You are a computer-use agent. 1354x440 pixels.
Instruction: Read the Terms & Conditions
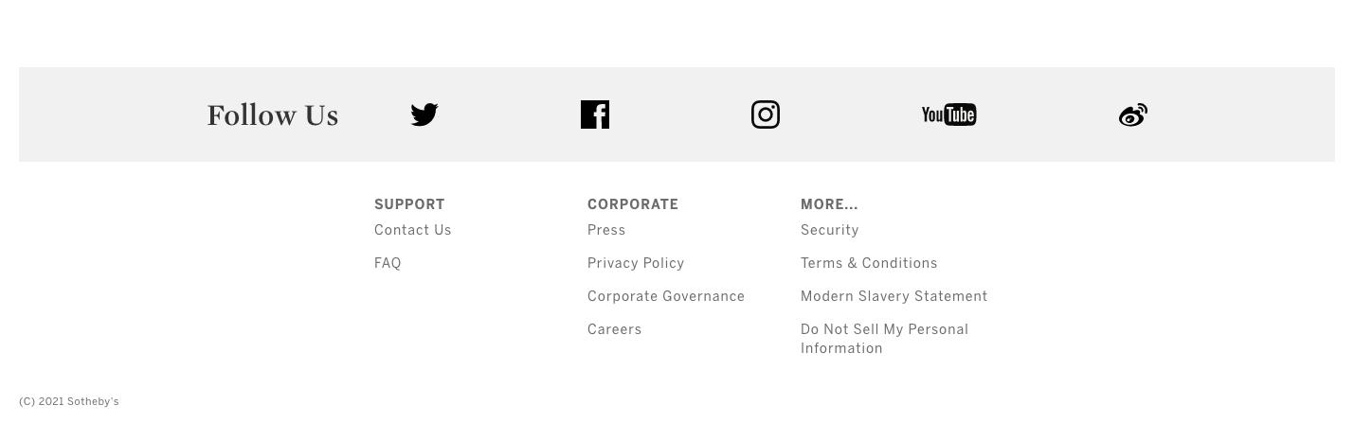pyautogui.click(x=869, y=263)
